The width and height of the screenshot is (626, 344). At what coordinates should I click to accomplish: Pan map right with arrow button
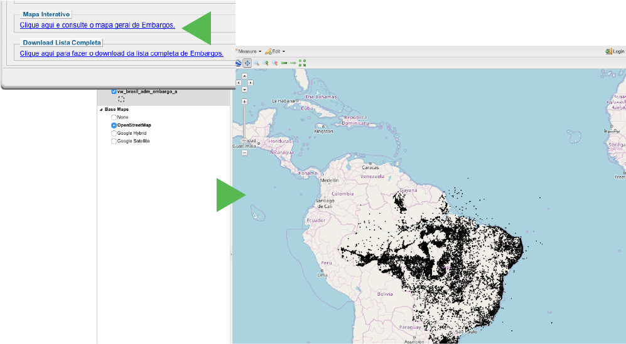click(251, 83)
